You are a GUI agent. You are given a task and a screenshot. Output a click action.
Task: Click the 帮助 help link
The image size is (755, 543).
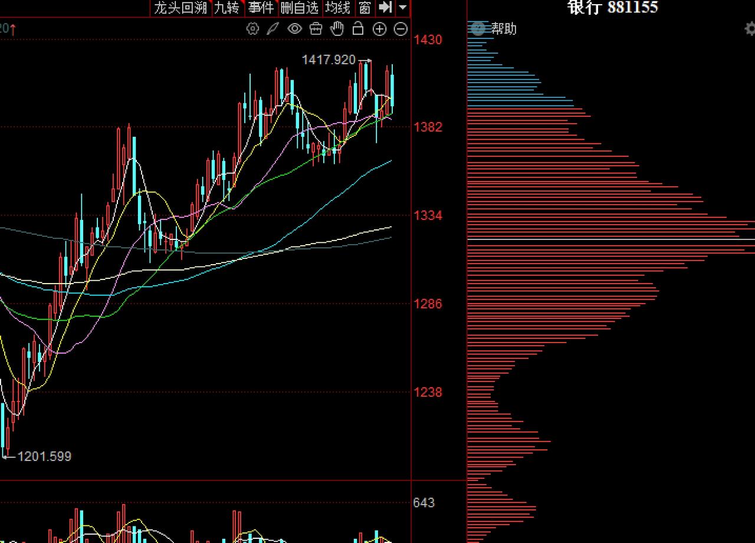tap(504, 28)
